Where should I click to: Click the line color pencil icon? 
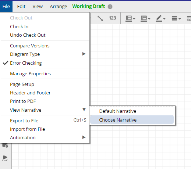coord(159,18)
